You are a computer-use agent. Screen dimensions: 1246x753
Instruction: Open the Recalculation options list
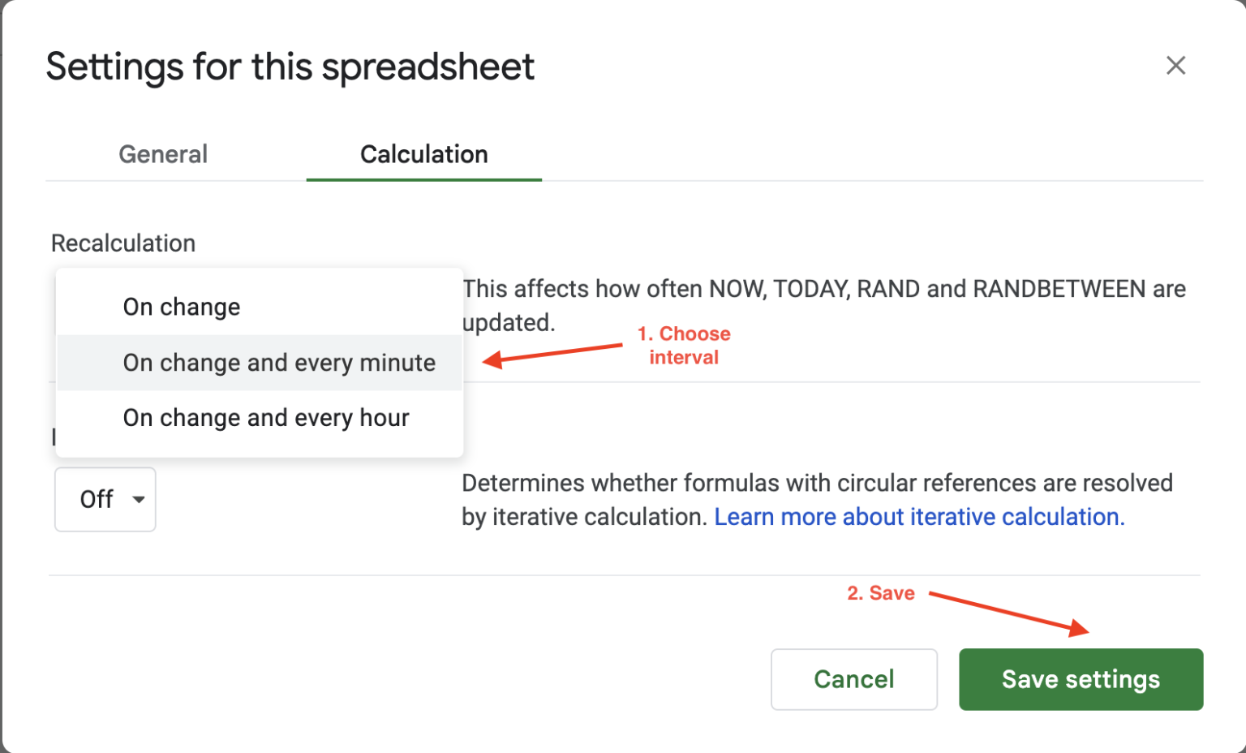[259, 363]
